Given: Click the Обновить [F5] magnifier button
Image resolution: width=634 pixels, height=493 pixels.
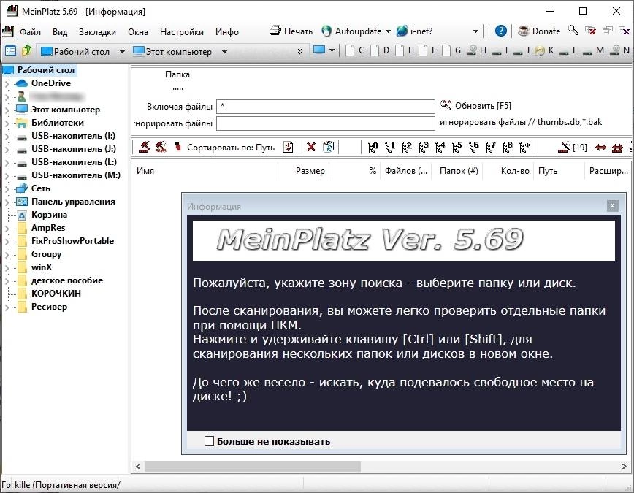Looking at the screenshot, I should [475, 106].
